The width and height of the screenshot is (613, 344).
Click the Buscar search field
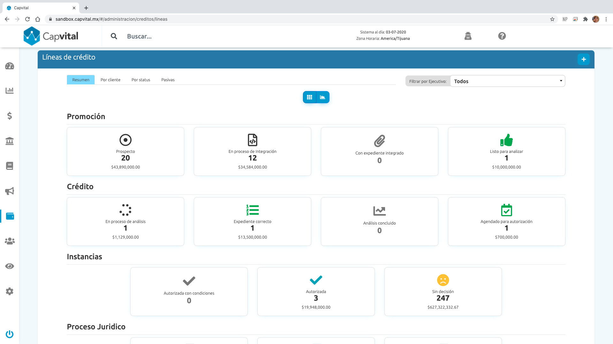(139, 37)
